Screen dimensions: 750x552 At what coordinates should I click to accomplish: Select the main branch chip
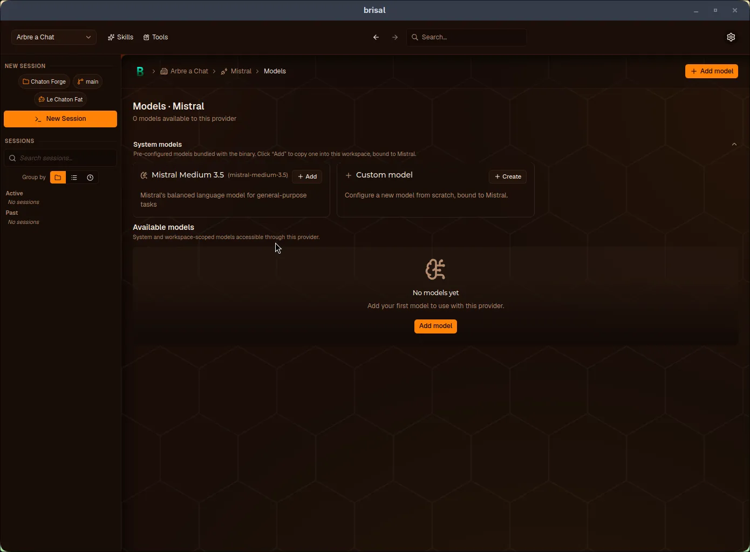[88, 81]
